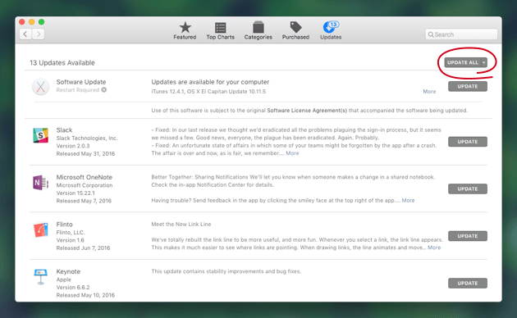Open the Software License Agreement(s) link

pyautogui.click(x=307, y=111)
